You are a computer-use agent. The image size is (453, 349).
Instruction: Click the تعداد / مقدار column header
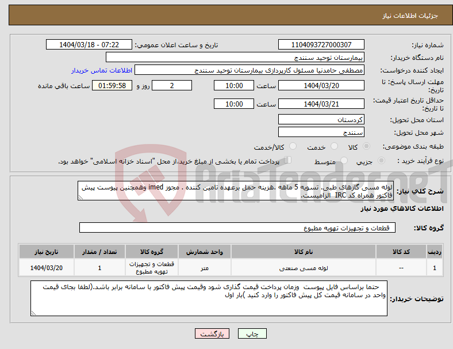click(99, 252)
